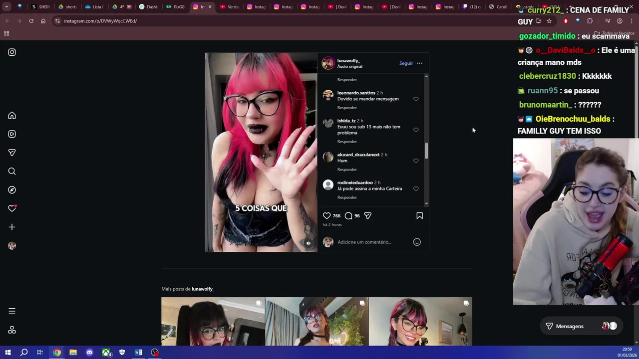Reload the page with refresh icon
639x359 pixels.
point(31,21)
